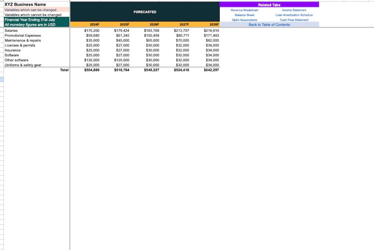Select Other software 2025F value $125,000

click(x=122, y=60)
